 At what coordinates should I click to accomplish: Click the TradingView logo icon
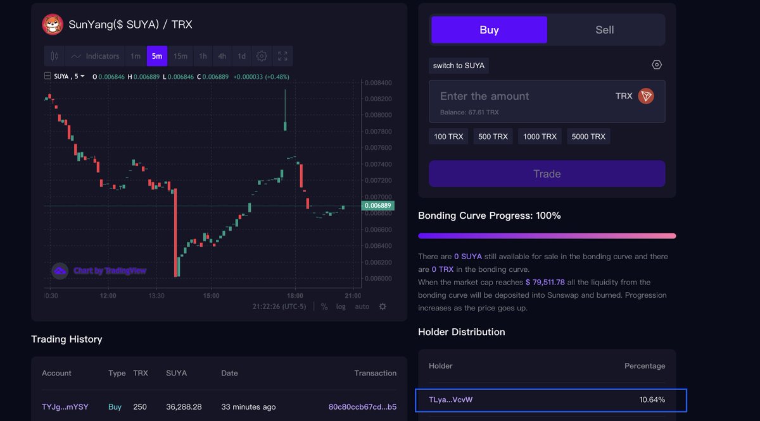(x=60, y=271)
